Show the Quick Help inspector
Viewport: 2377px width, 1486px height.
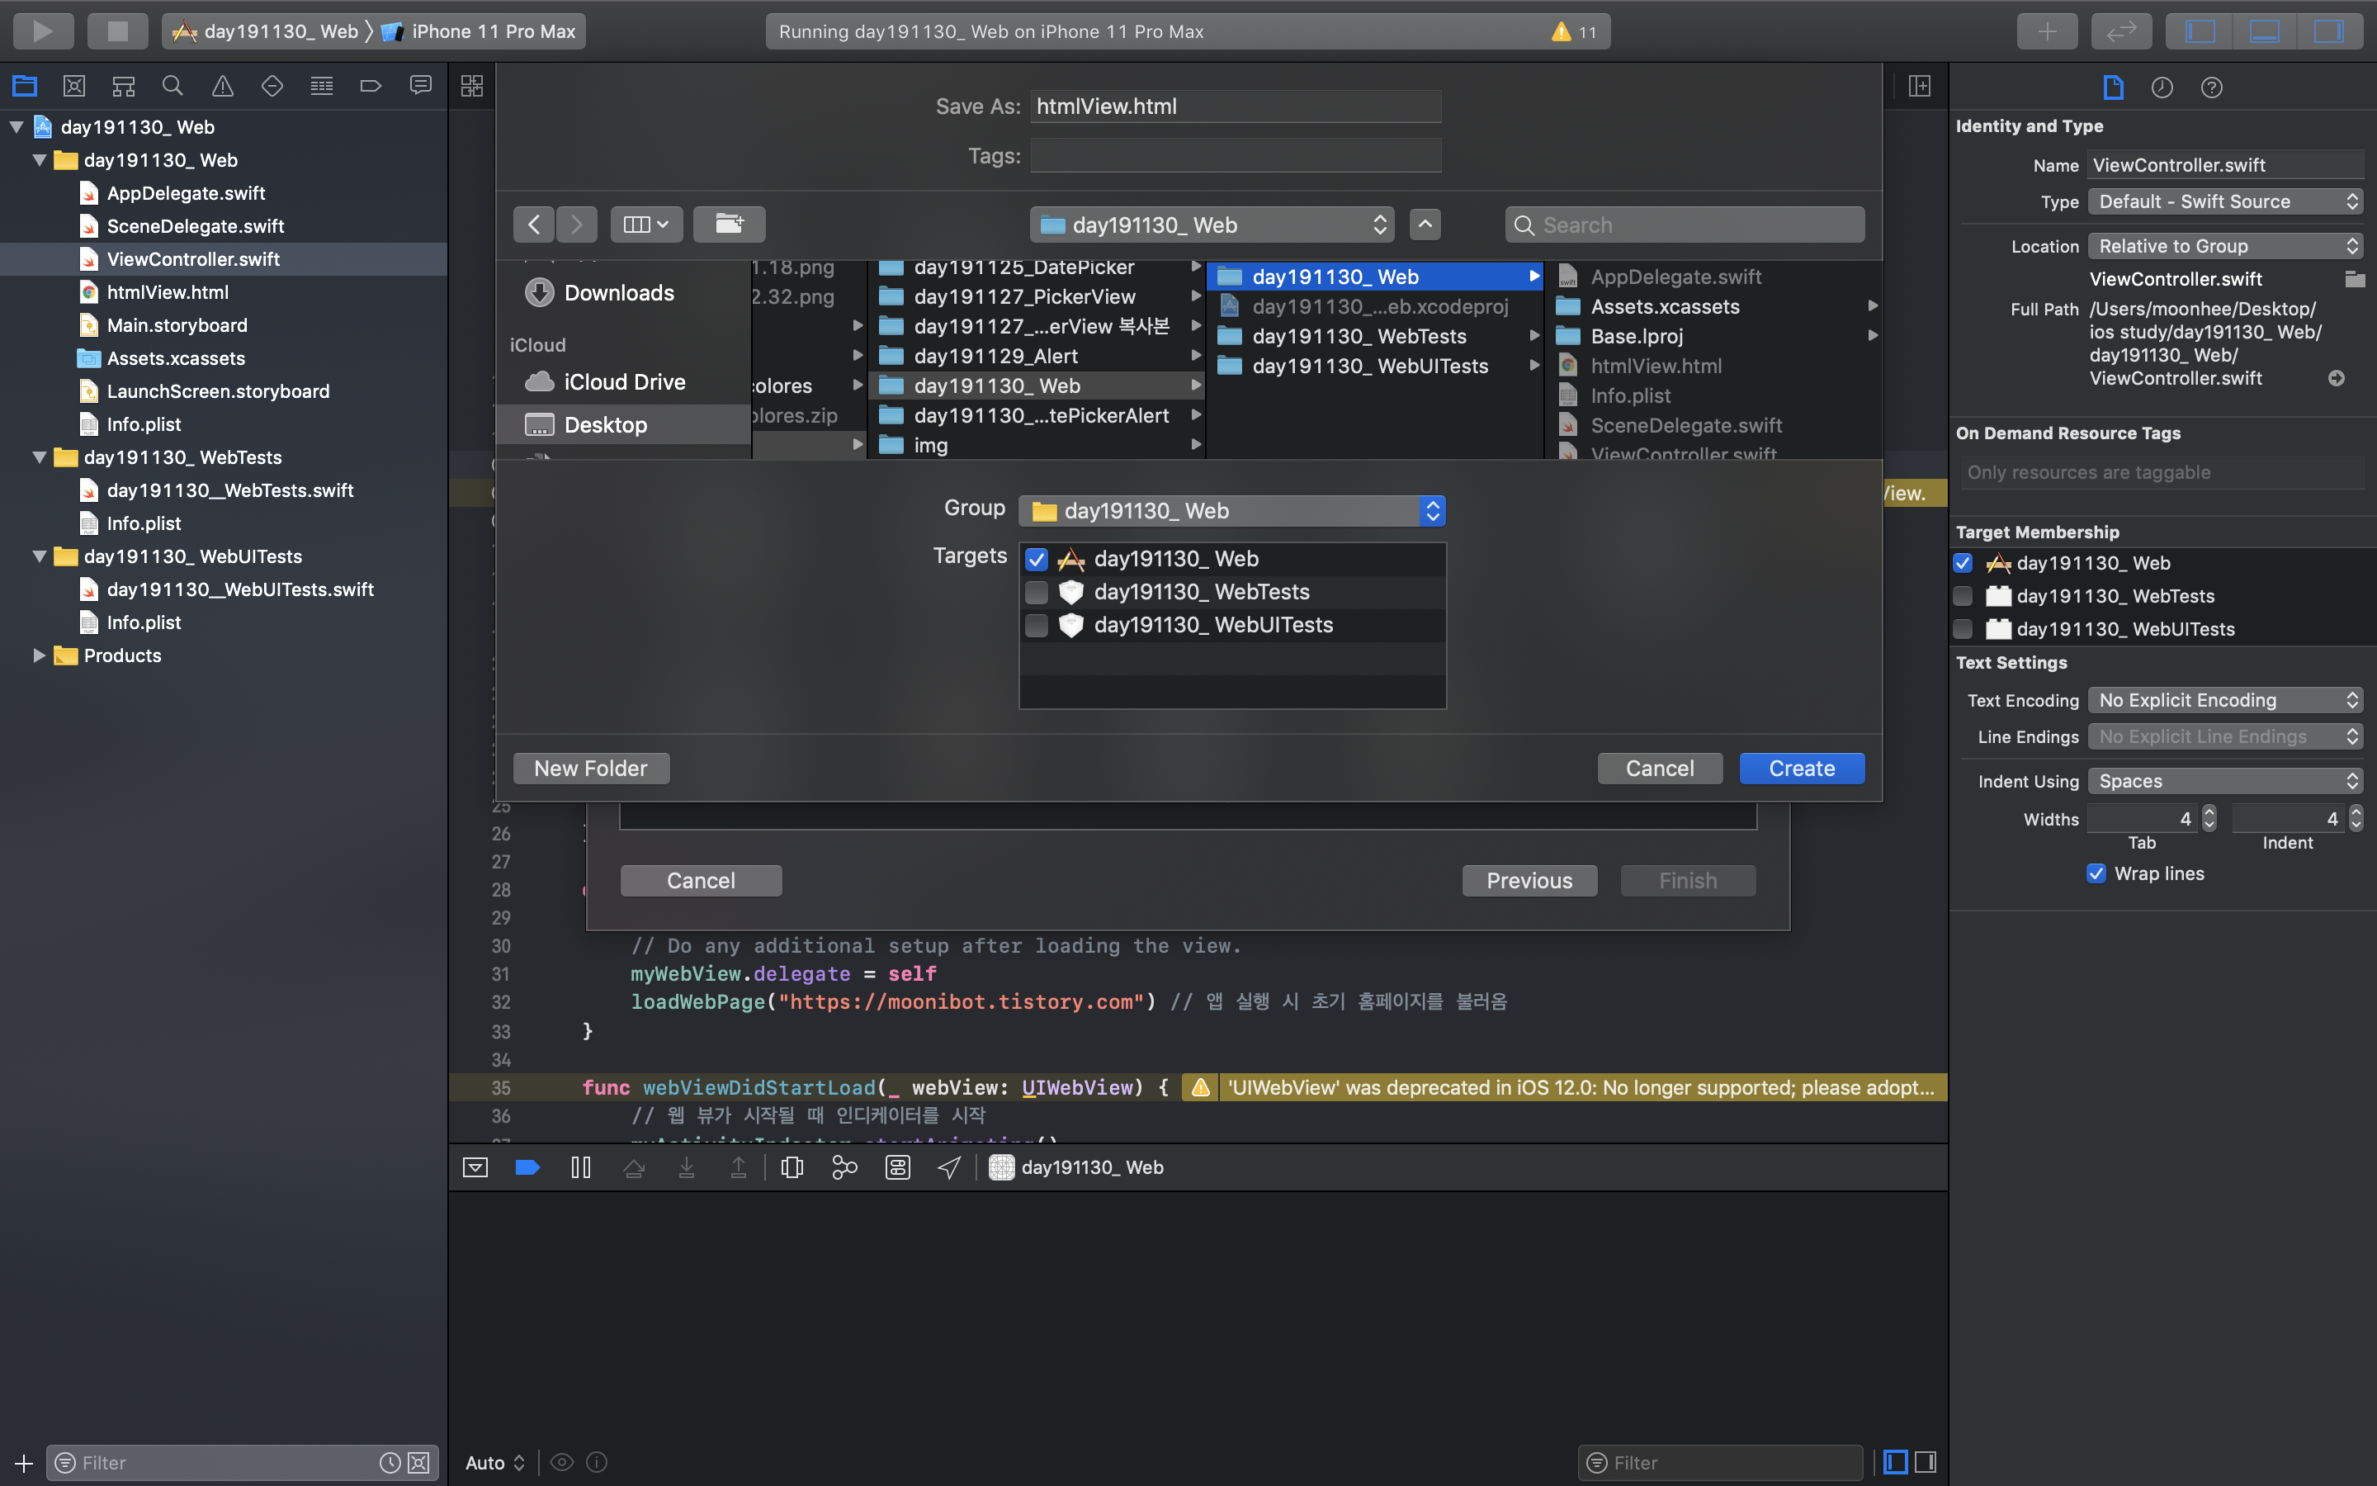[2211, 88]
